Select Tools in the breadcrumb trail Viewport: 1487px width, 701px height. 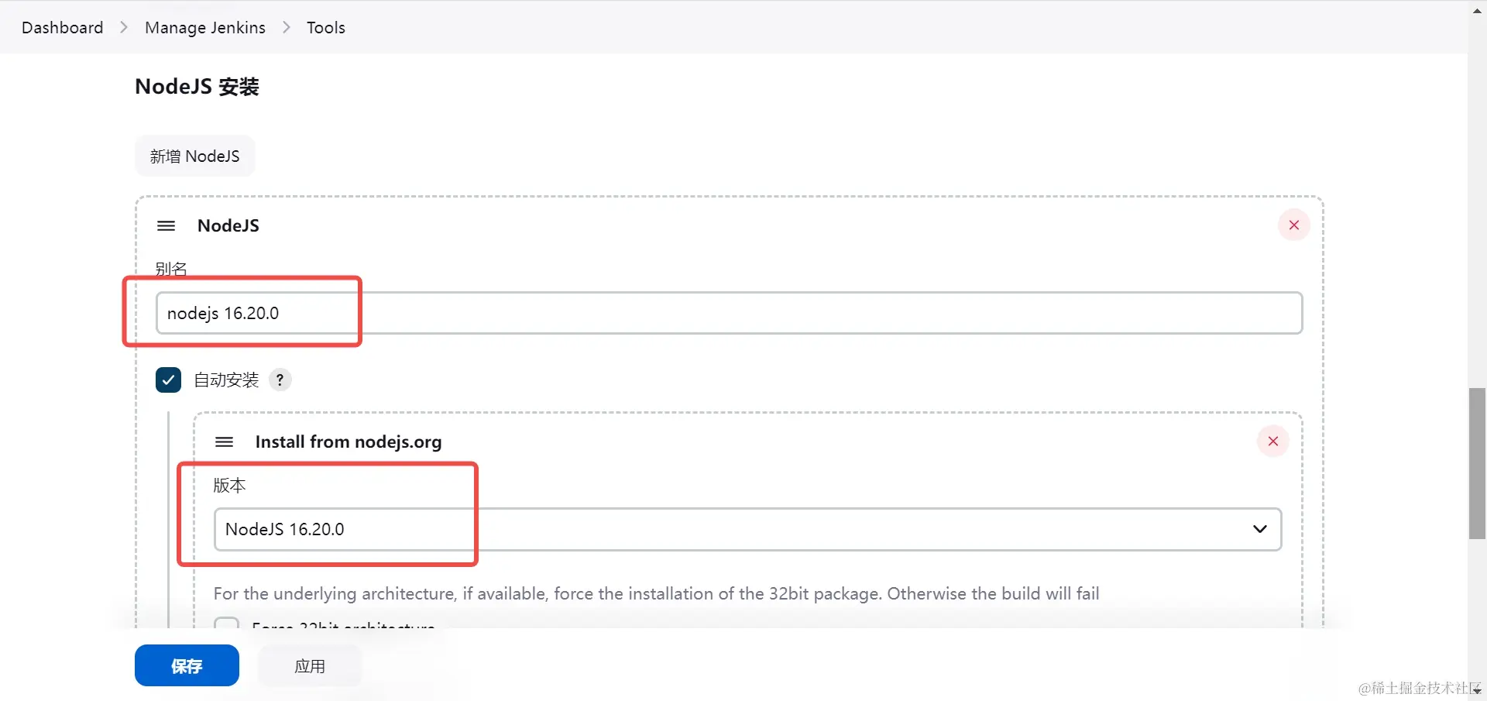(325, 27)
